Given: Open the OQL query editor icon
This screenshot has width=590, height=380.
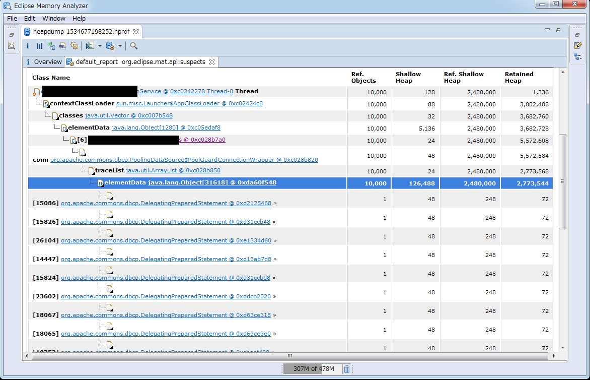Looking at the screenshot, I should 62,46.
